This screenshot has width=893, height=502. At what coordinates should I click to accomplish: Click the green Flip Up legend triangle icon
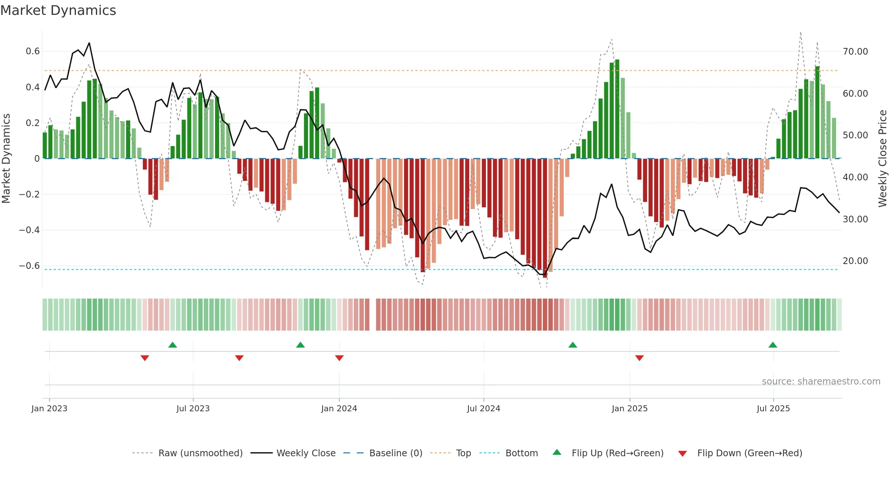(x=557, y=452)
